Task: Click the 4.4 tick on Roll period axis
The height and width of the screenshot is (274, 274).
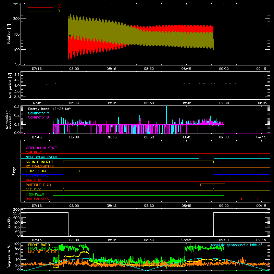Action: pyautogui.click(x=17, y=74)
